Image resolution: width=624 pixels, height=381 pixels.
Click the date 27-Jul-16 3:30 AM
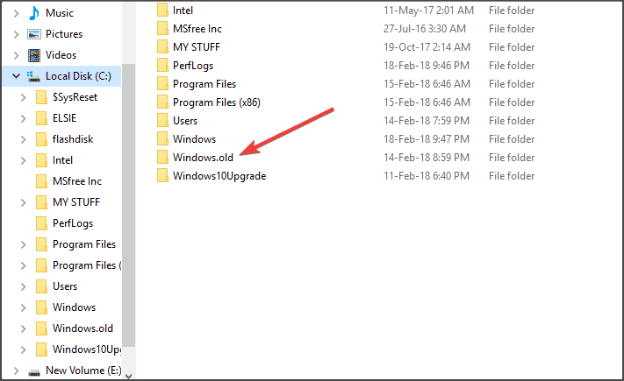[425, 29]
